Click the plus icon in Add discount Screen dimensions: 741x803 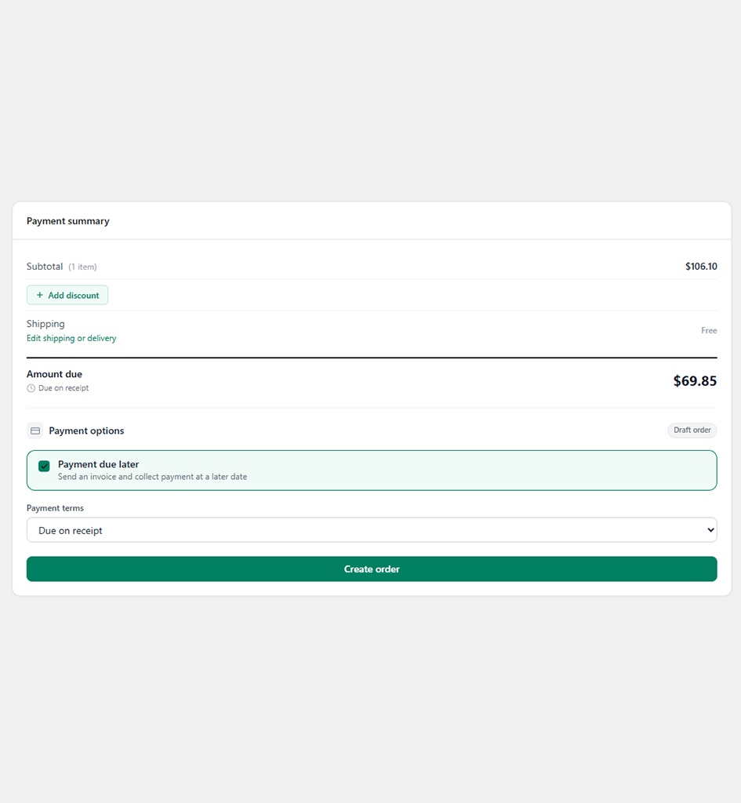tap(39, 295)
